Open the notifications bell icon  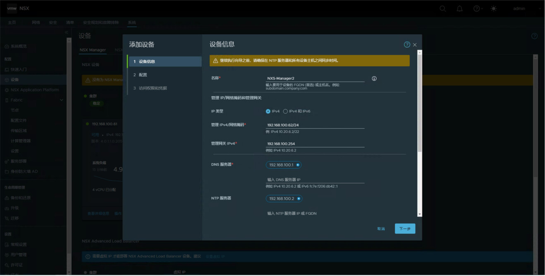460,9
